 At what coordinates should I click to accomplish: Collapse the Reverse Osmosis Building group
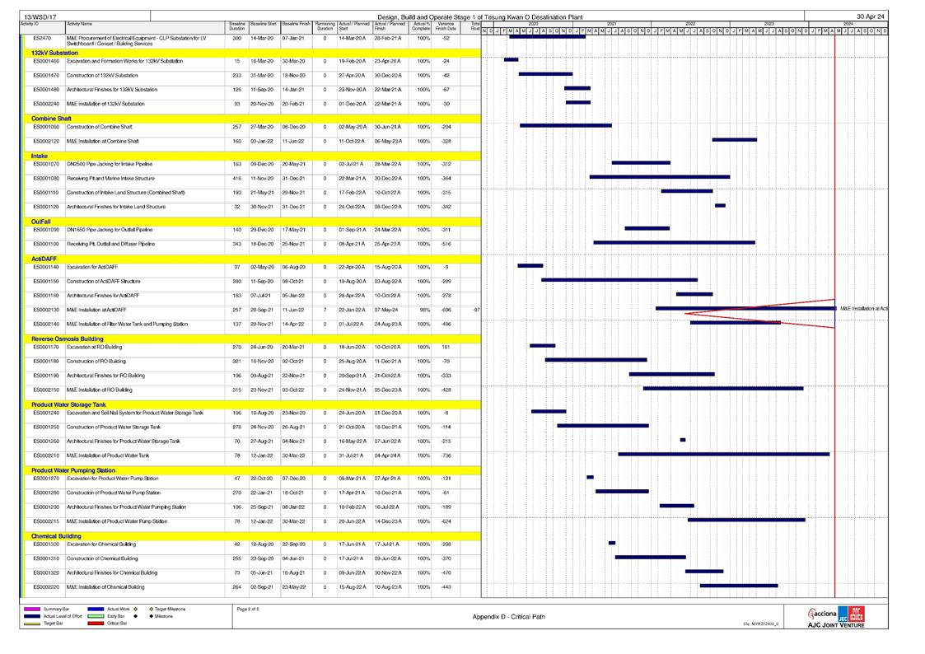pyautogui.click(x=68, y=339)
